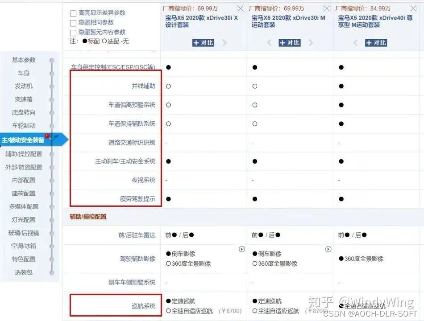
Task: Check the 隐藏相同参数 option
Action: [74, 22]
